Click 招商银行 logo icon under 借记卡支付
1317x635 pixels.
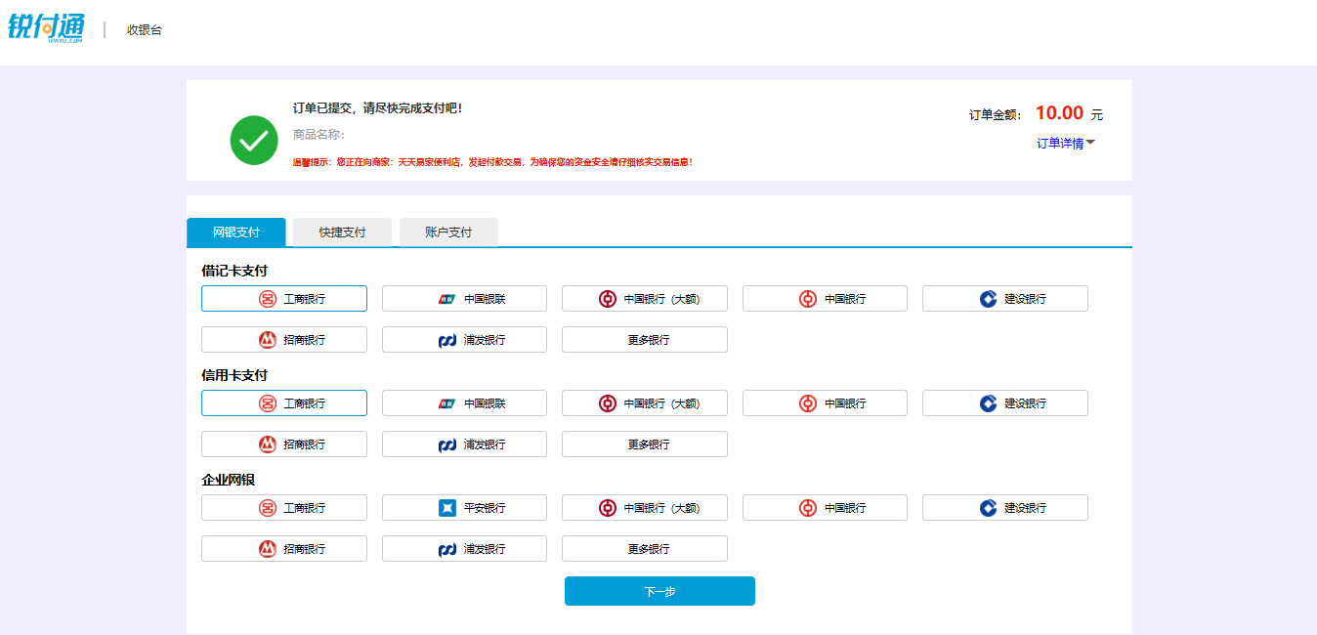point(268,340)
